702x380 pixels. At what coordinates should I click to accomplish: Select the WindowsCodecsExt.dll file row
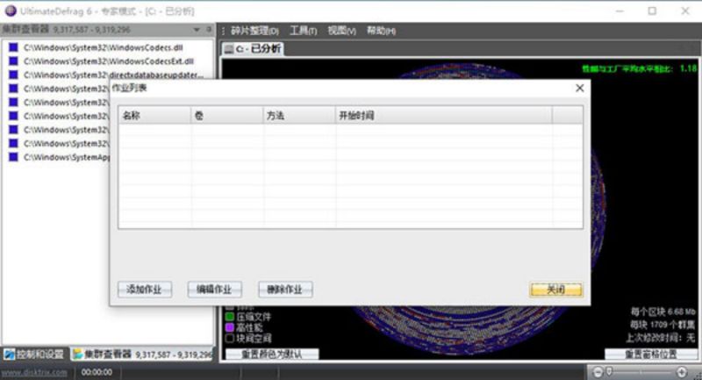coord(108,61)
